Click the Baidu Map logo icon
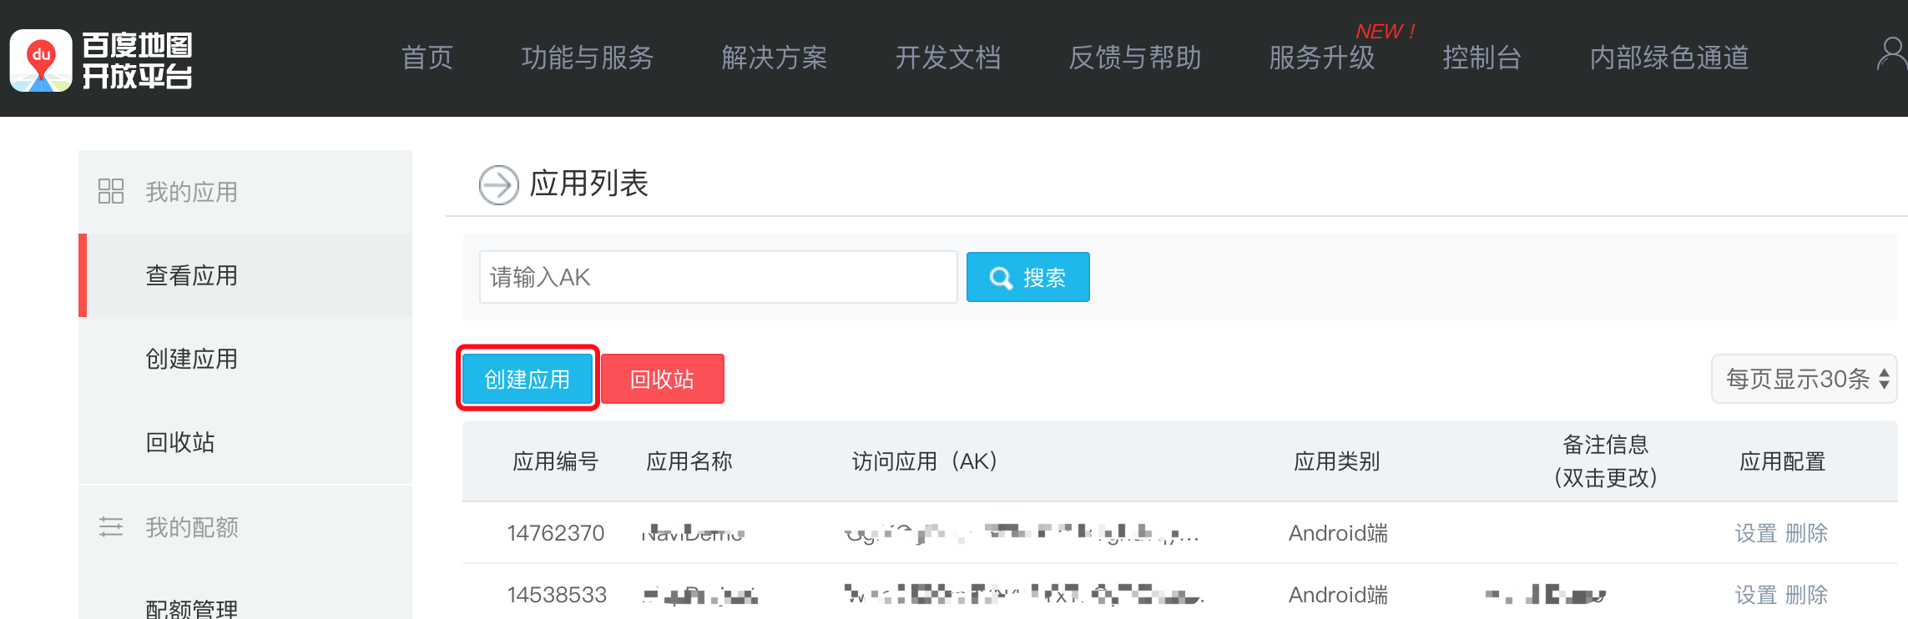The image size is (1908, 619). pyautogui.click(x=41, y=60)
